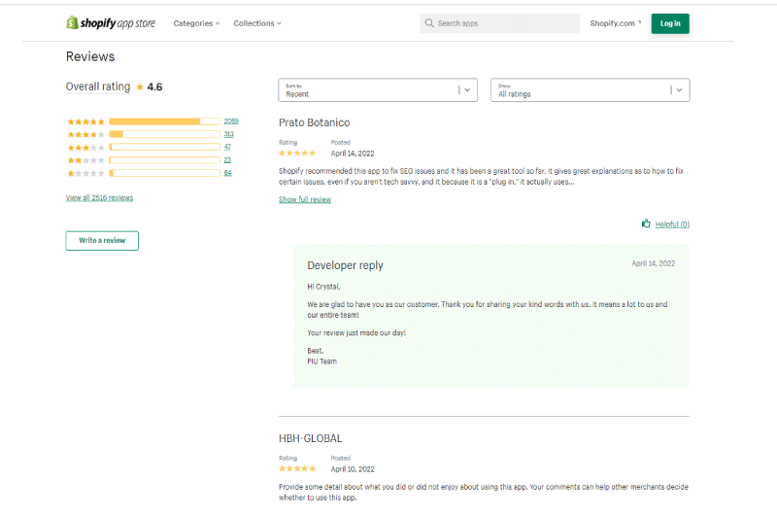
Task: Open the 47 three-star reviews count
Action: 227,147
